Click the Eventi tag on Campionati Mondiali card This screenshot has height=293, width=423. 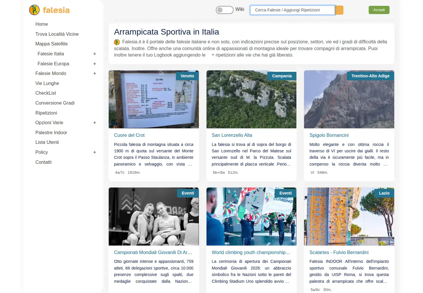point(188,193)
